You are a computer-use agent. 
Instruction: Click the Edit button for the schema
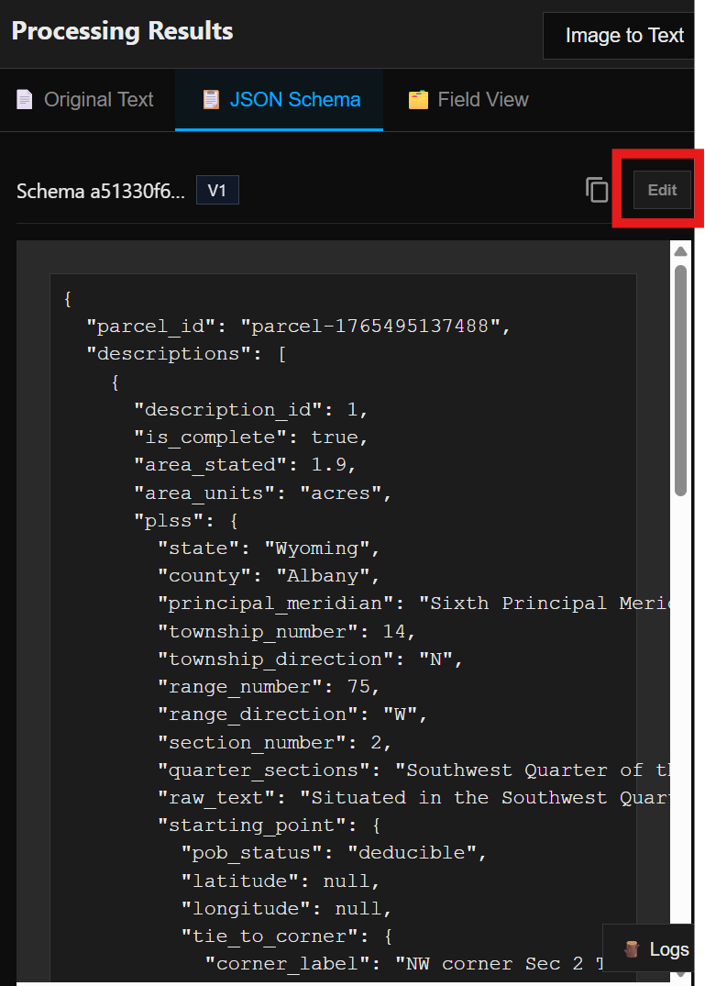coord(662,190)
